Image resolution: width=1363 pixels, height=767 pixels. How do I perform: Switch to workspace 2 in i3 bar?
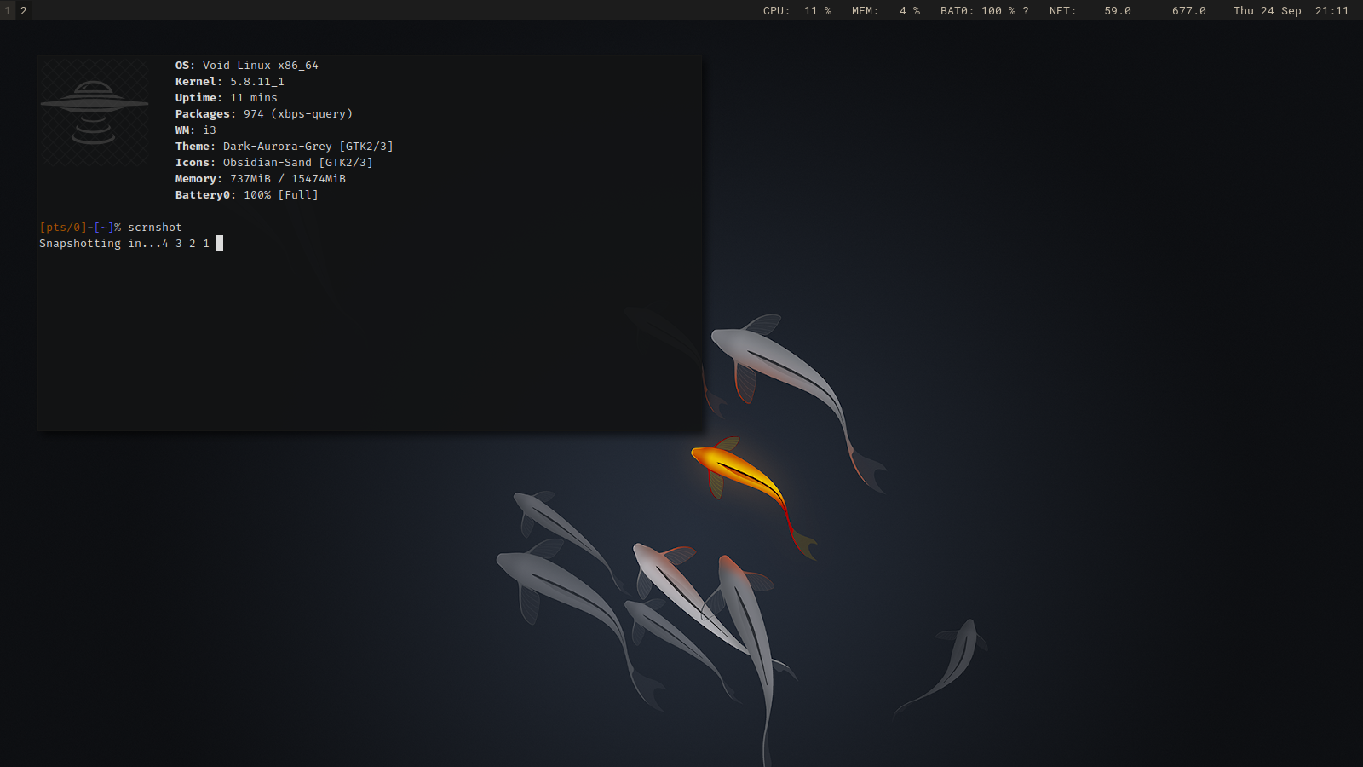(24, 10)
